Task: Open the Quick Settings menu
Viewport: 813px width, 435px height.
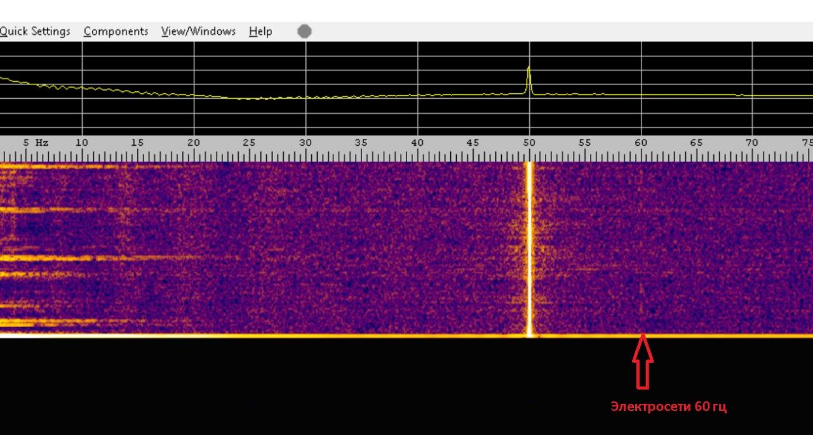Action: point(34,31)
